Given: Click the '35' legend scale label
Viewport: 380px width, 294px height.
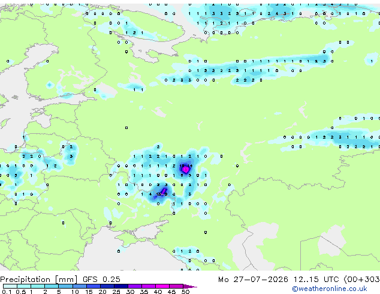Looking at the screenshot, I should (144, 292).
